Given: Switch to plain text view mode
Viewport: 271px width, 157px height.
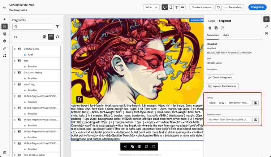Looking at the screenshot, I should coord(176,7).
